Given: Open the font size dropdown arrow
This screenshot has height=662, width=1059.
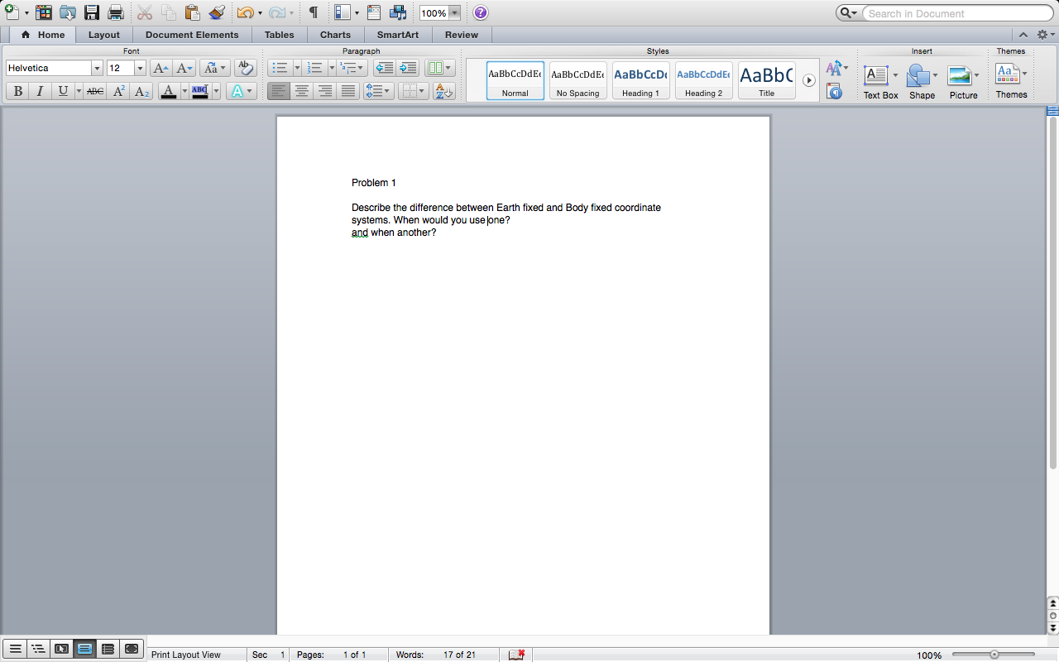Looking at the screenshot, I should click(140, 69).
